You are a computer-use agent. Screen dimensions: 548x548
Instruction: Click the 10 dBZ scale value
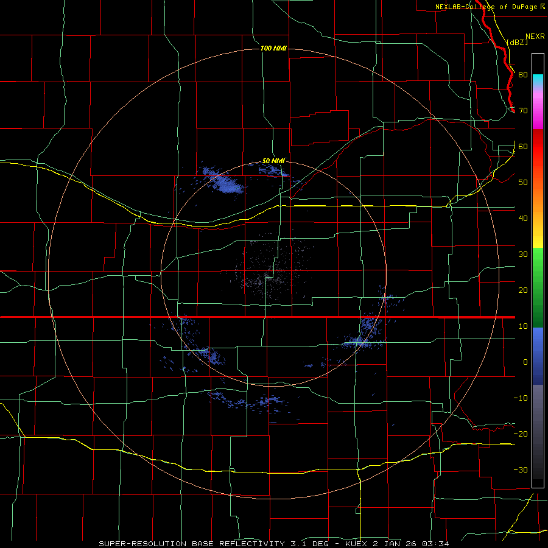pos(523,326)
